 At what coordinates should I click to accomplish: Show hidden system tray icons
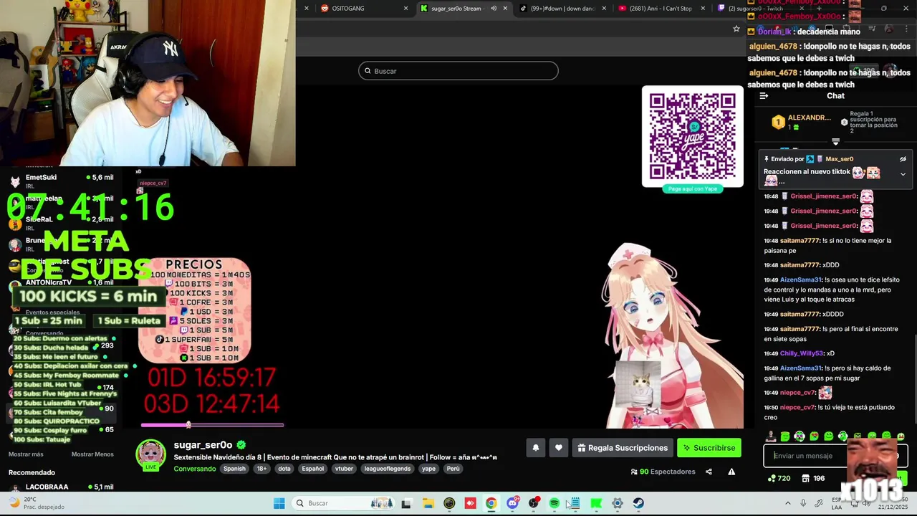[x=787, y=503]
